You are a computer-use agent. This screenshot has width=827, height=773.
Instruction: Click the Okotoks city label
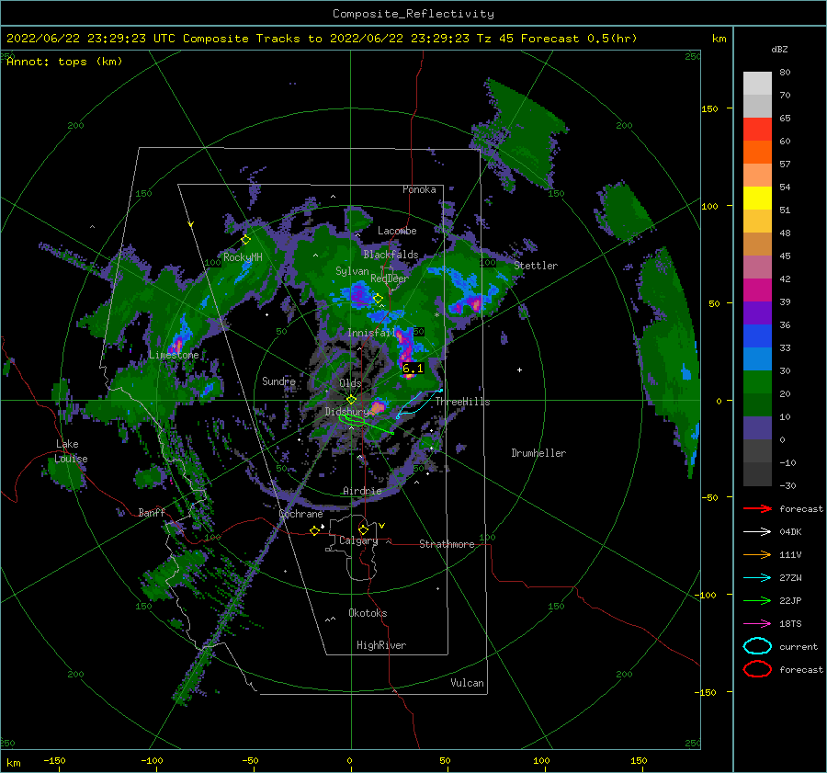[368, 613]
